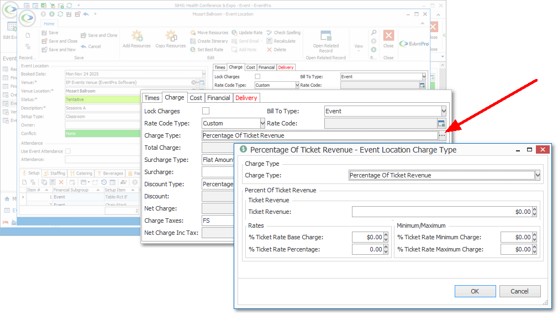Click Set Best Rate in the ribbon
The image size is (558, 315).
[x=207, y=50]
